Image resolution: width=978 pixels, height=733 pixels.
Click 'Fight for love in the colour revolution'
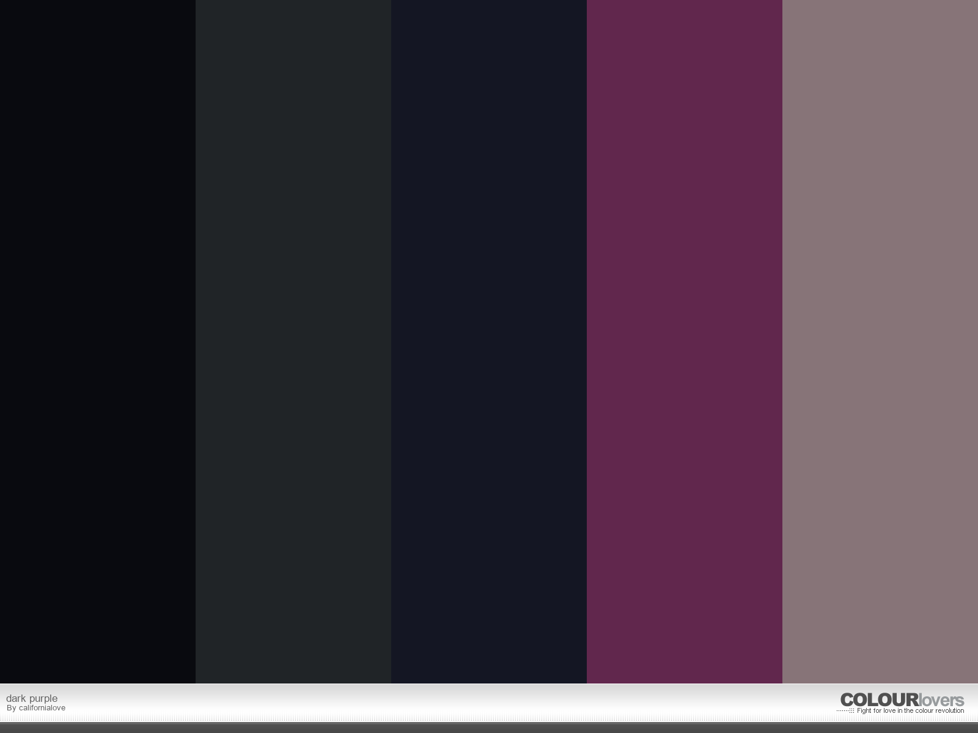(x=910, y=711)
